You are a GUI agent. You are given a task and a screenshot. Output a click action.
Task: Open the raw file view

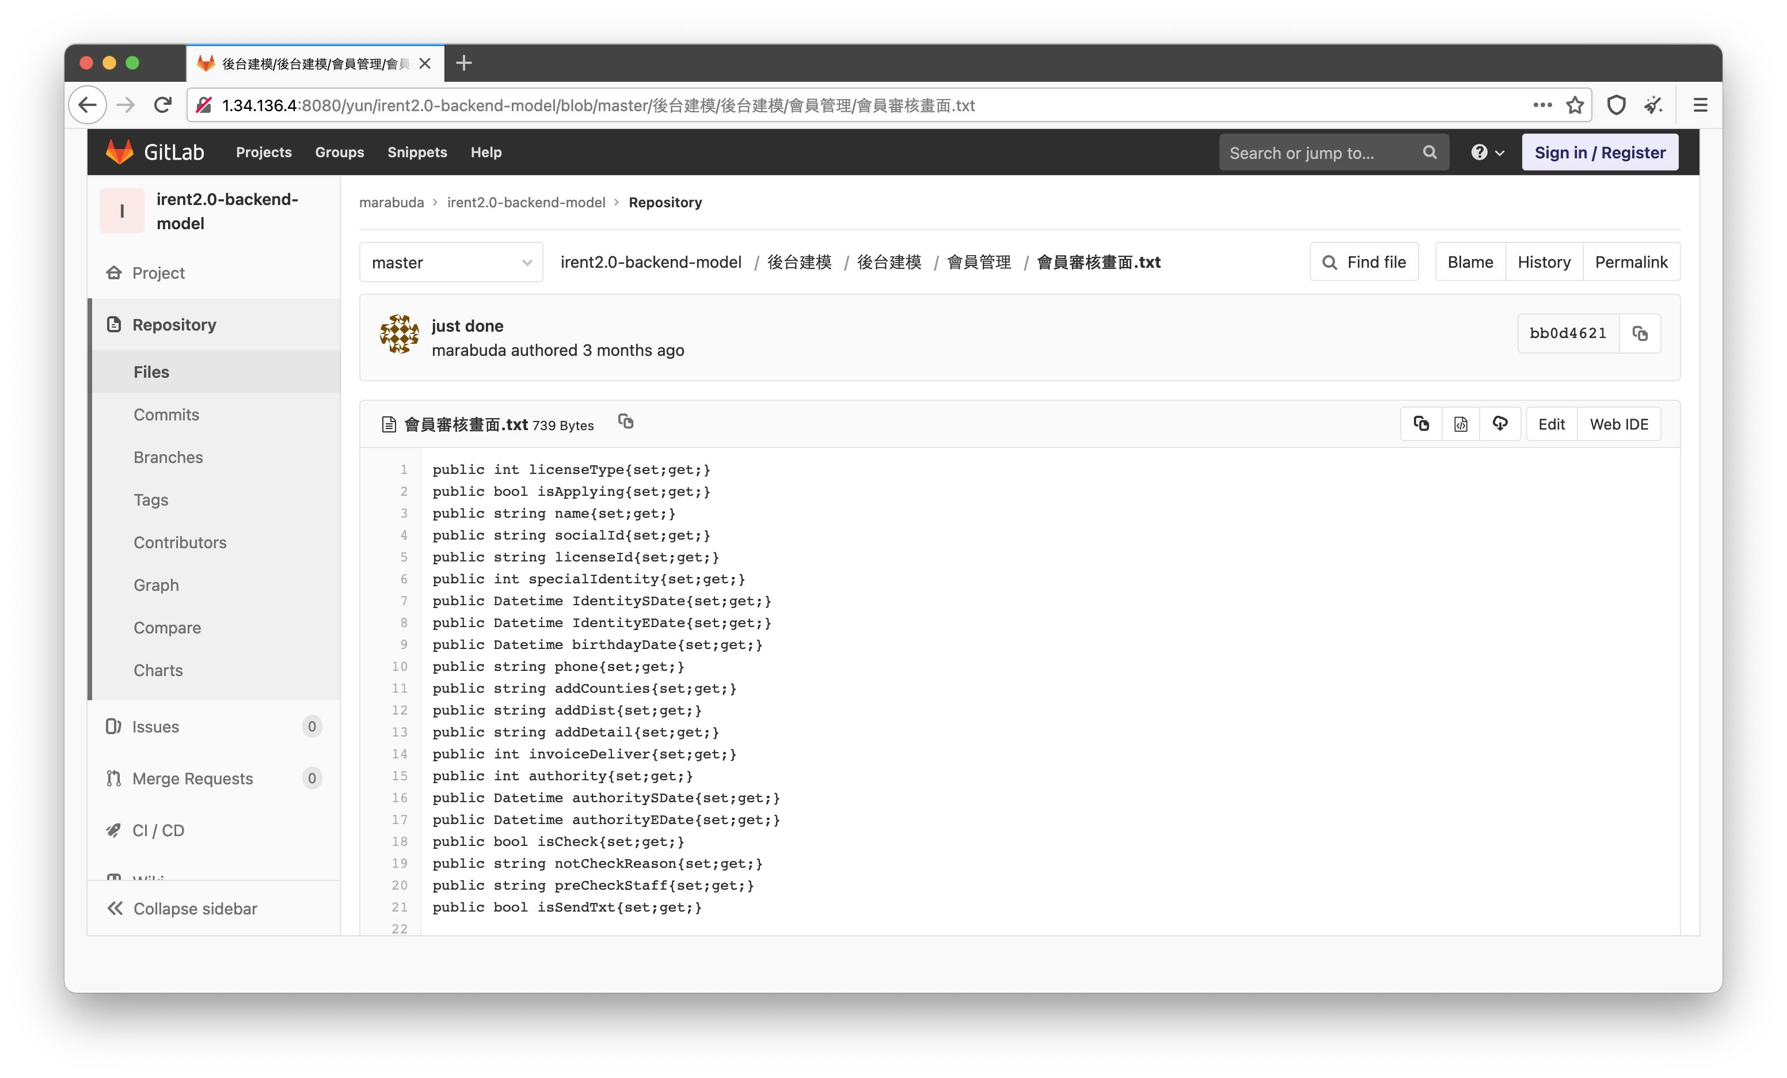coord(1461,424)
